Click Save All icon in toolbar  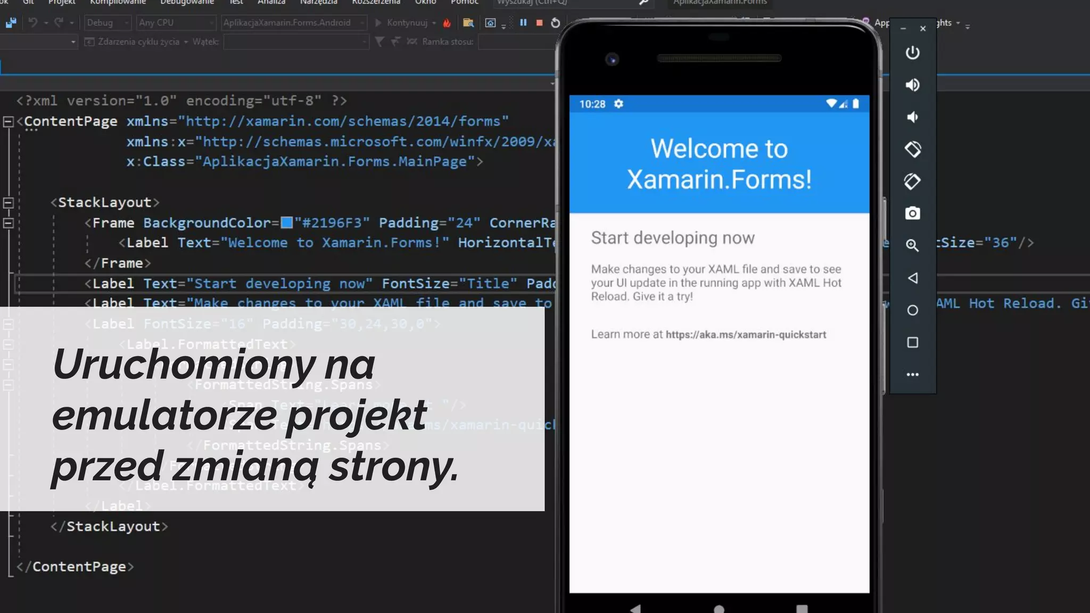pyautogui.click(x=11, y=22)
